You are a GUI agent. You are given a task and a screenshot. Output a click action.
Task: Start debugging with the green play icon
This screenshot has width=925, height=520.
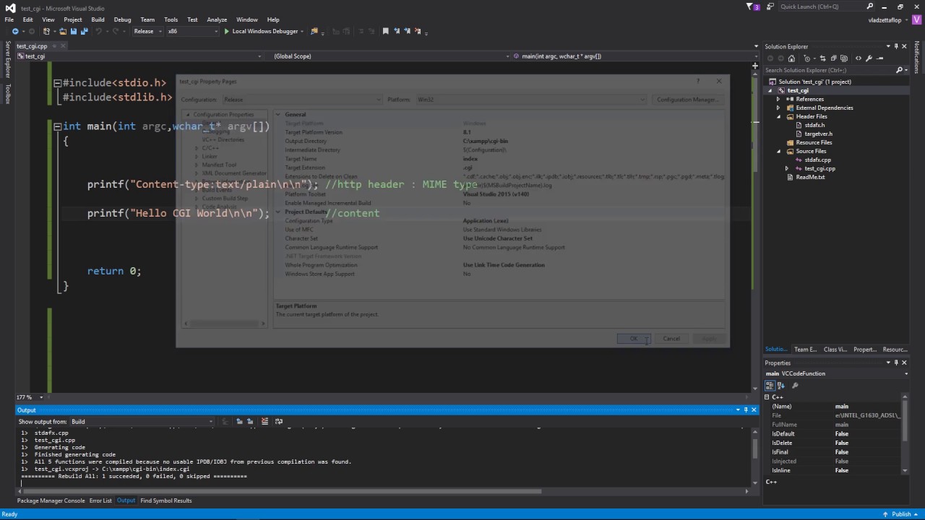226,31
